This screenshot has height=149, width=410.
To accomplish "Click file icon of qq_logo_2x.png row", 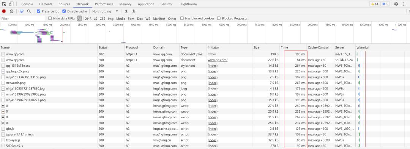I will tap(3, 71).
